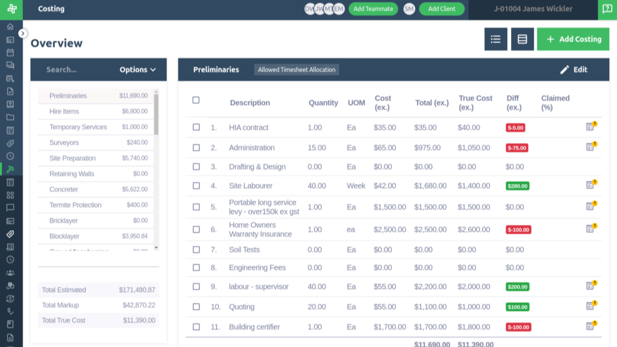The height and width of the screenshot is (347, 617).
Task: Check the Home Owners Warranty Insurance checkbox
Action: (x=196, y=230)
